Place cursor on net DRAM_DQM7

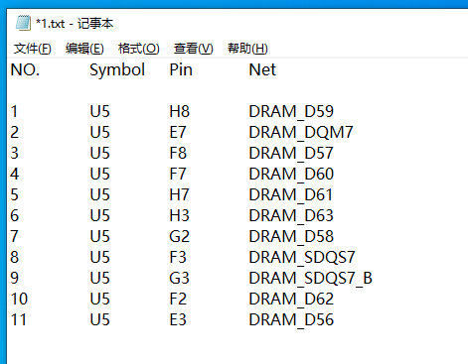tap(301, 133)
